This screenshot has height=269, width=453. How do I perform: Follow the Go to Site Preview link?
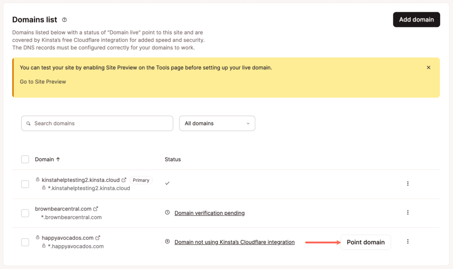click(x=43, y=82)
